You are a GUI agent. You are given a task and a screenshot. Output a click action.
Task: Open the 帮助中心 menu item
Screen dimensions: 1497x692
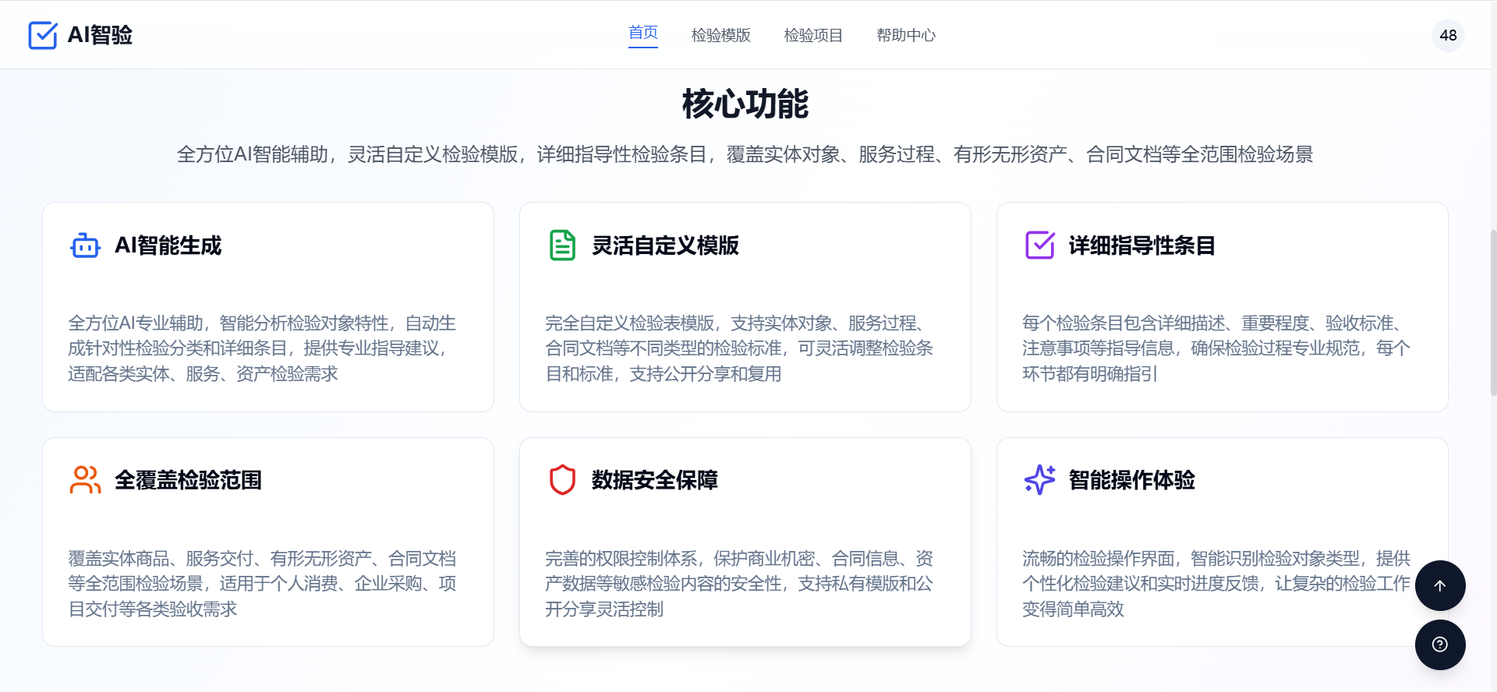(x=905, y=35)
